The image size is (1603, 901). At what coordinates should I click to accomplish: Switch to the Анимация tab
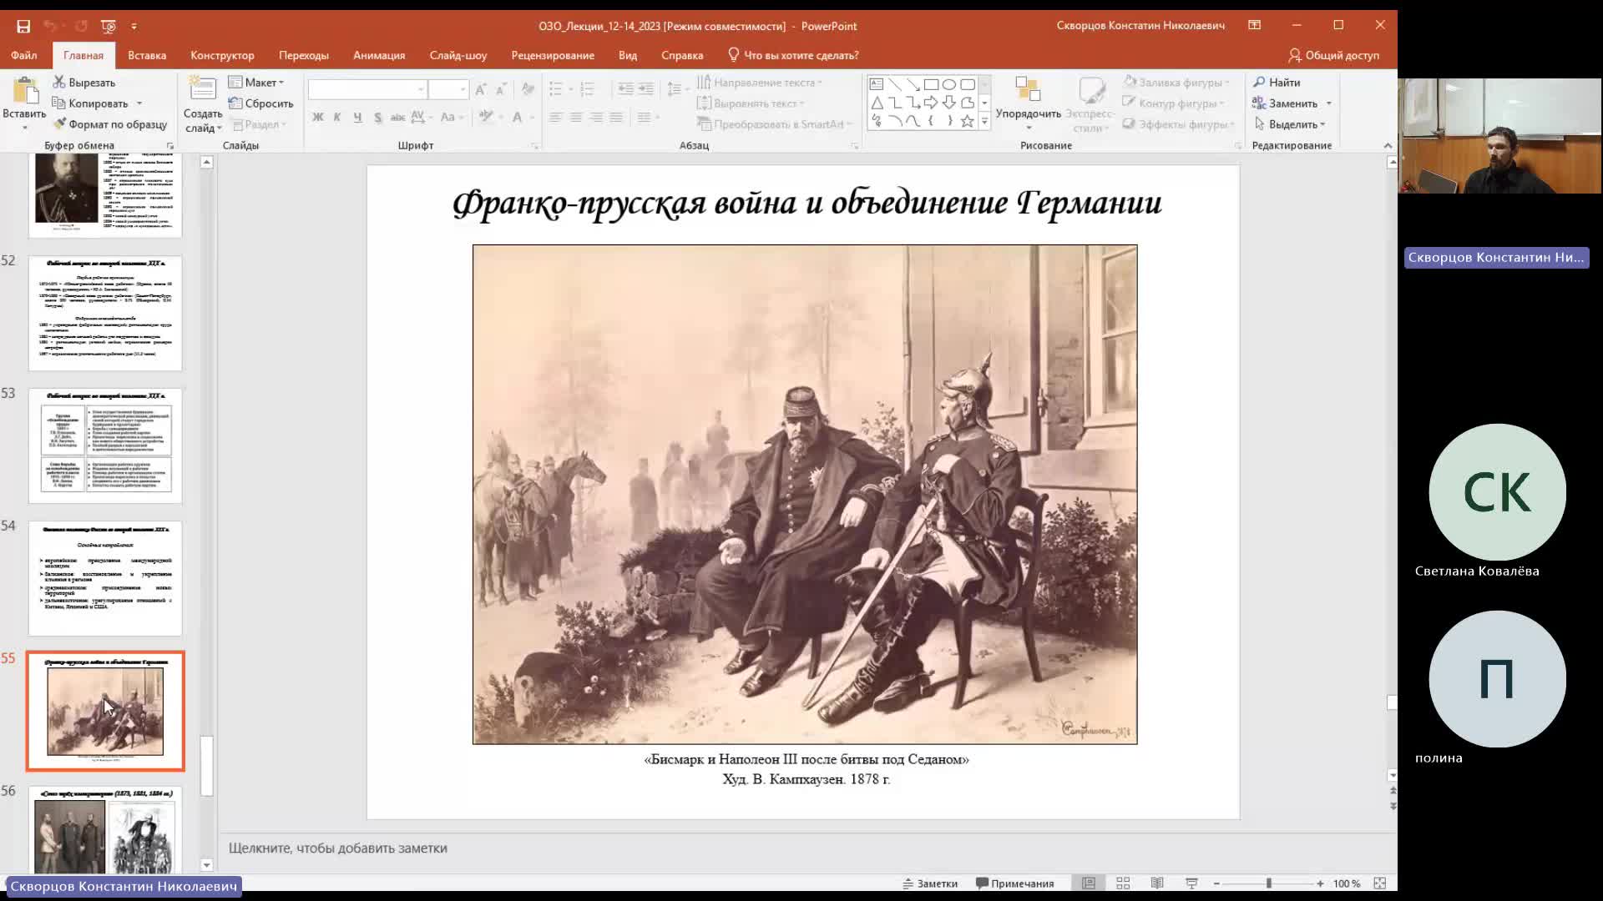pyautogui.click(x=379, y=55)
